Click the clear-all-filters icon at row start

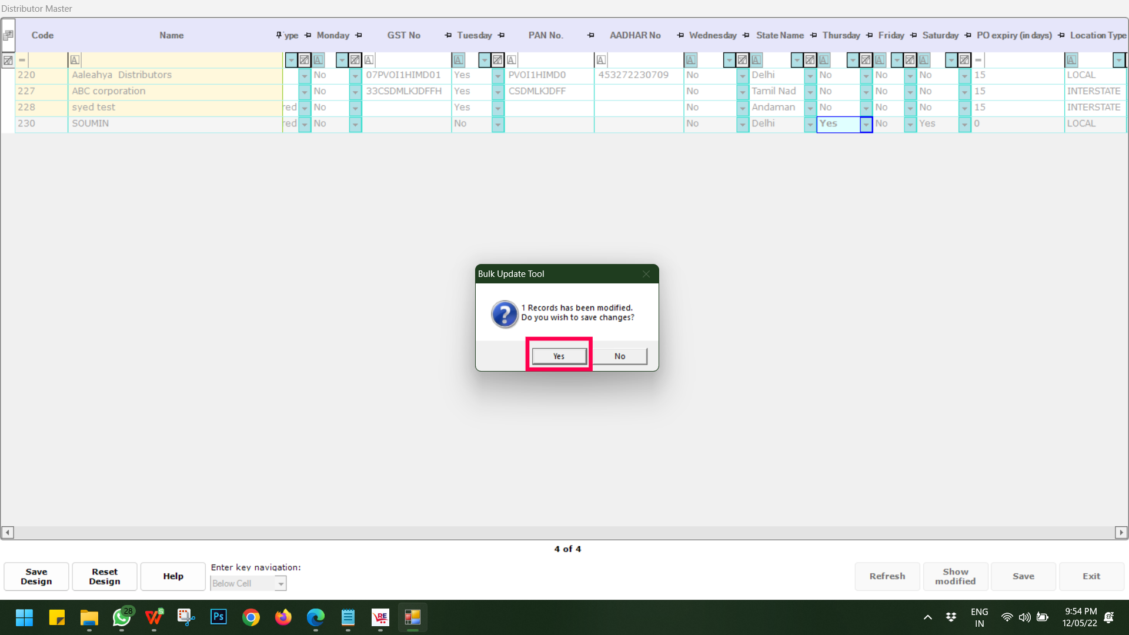pos(8,60)
